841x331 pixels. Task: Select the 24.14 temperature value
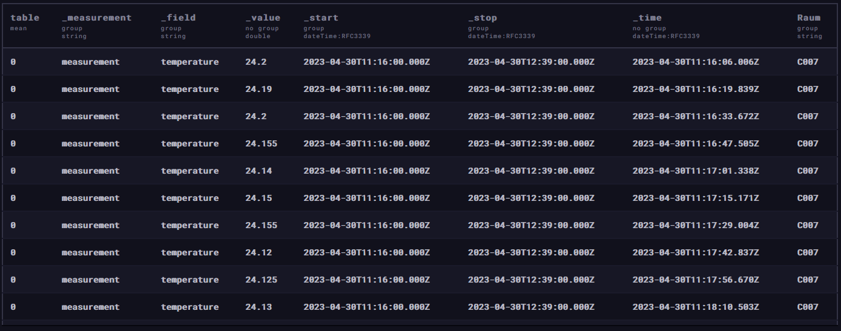[x=259, y=171]
